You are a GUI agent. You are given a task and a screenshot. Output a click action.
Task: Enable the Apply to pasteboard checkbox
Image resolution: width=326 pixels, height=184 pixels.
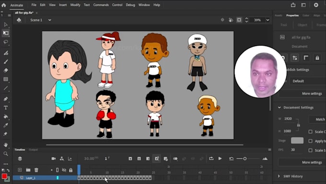pyautogui.click(x=310, y=141)
